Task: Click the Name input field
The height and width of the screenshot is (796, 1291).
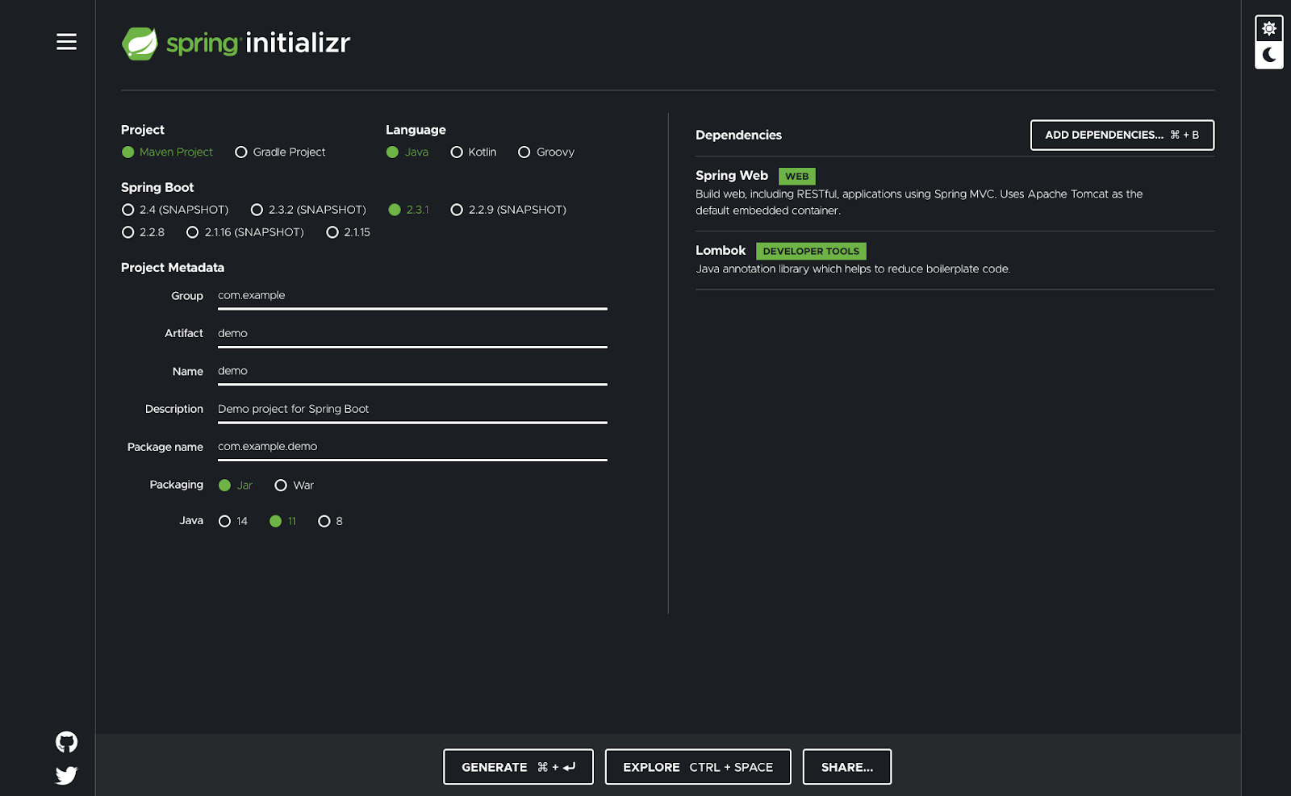Action: [412, 372]
